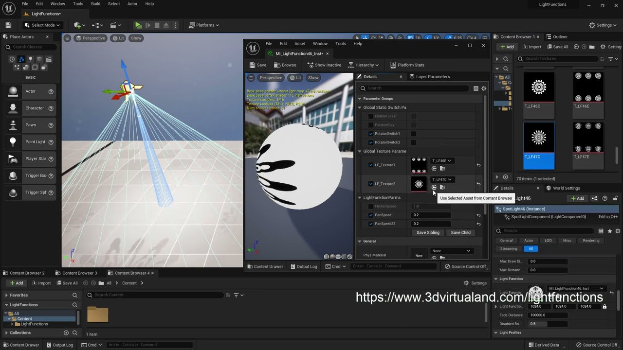
Task: Open the Phys Material None dropdown
Action: 451,251
